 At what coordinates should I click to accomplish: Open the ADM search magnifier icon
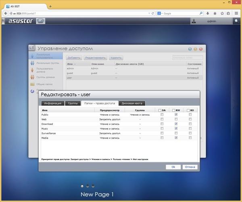click(x=236, y=21)
